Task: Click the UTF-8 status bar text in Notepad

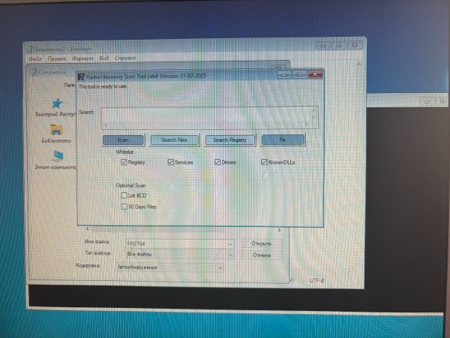Action: 316,280
